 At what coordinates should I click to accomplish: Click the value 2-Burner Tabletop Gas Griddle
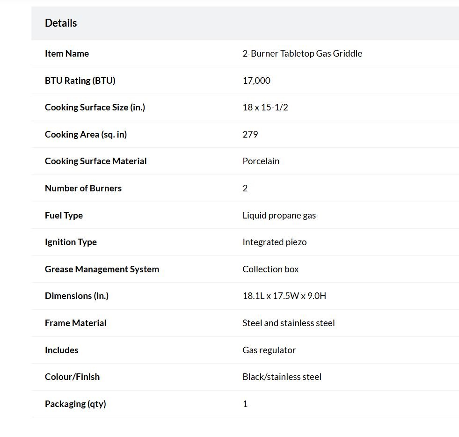click(302, 53)
